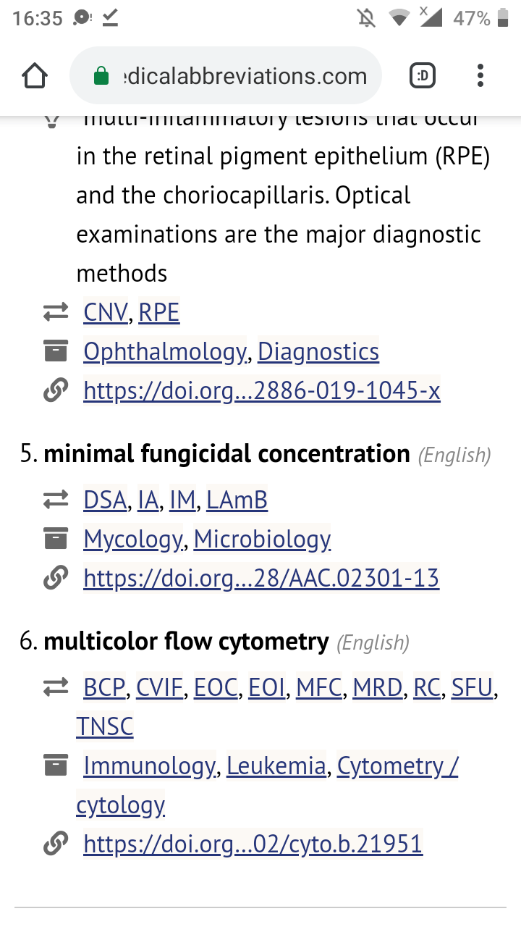
Task: Select minimal fungicidal concentration heading
Action: click(226, 454)
